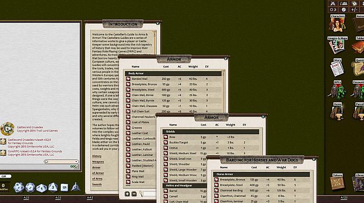Viewport: 364px width, 203px height.
Task: Open the Tokens box in the sidebar
Action: coord(337,182)
